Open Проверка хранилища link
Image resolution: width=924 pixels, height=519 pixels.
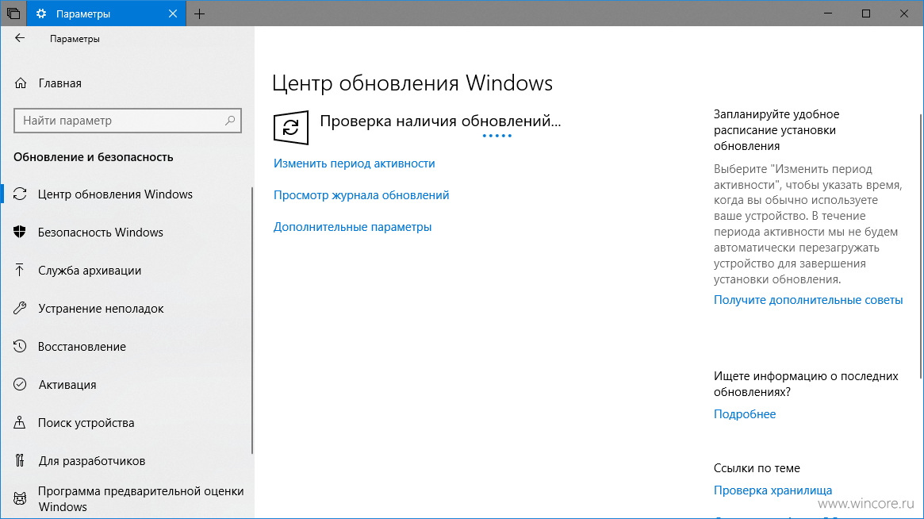(x=773, y=490)
